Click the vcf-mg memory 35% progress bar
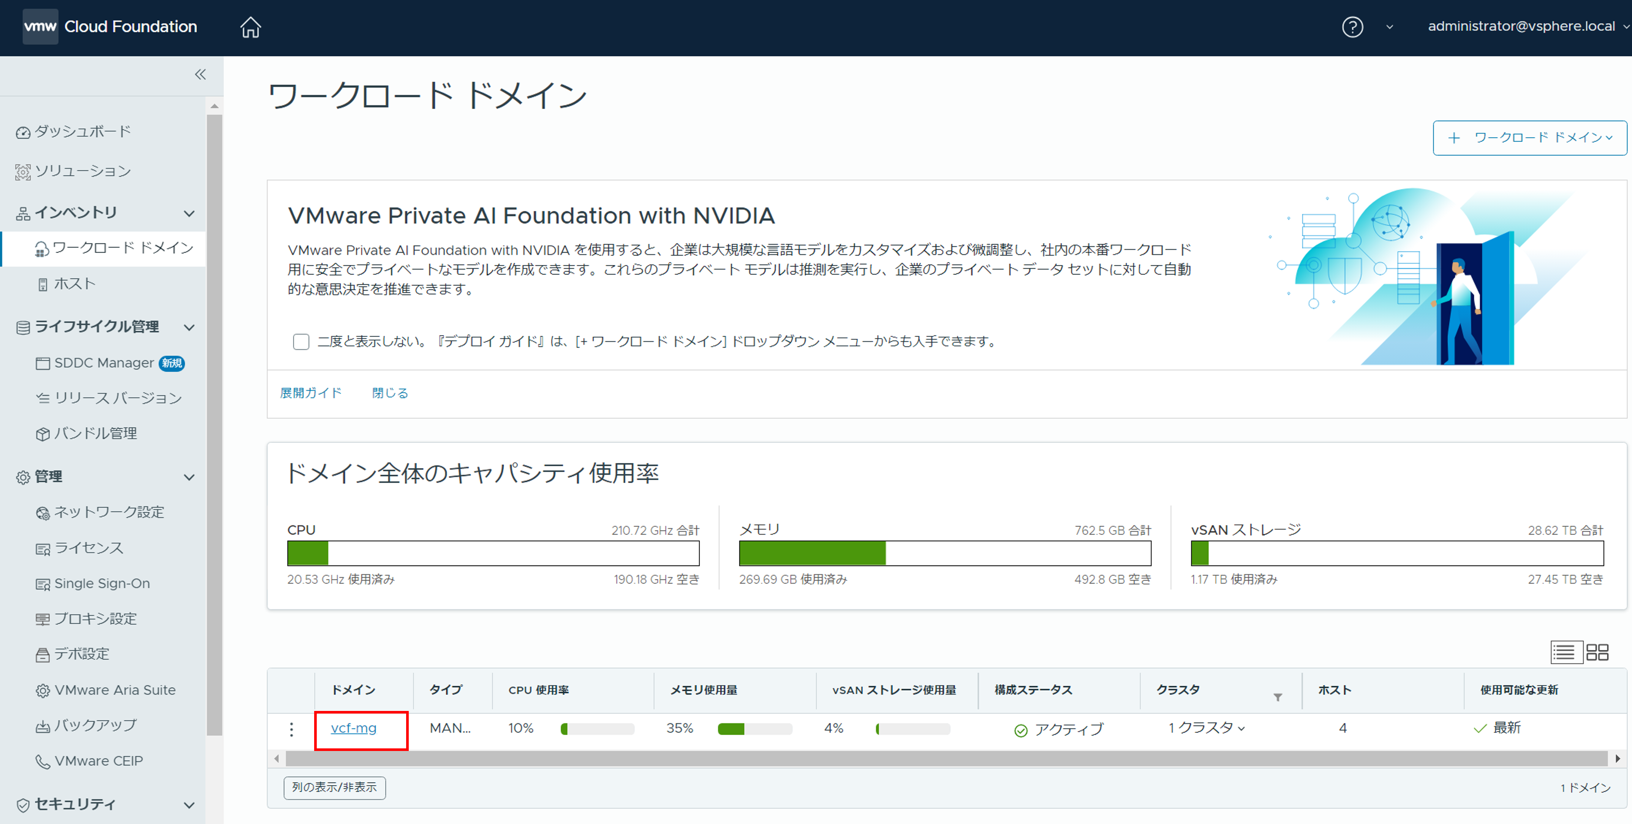This screenshot has height=824, width=1632. tap(755, 729)
